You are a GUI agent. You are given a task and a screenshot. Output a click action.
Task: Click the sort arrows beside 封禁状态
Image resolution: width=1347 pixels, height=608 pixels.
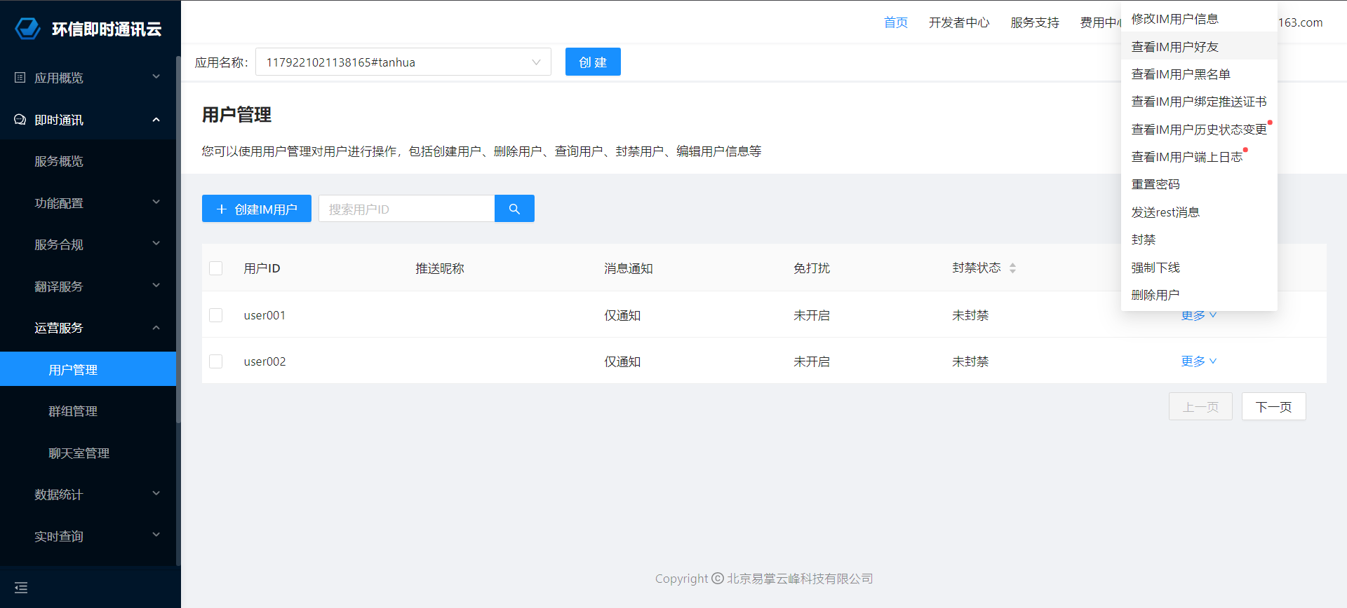click(1012, 268)
